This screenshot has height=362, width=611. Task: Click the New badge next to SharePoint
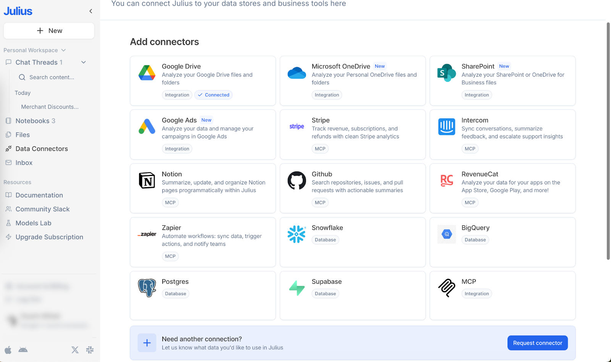coord(504,66)
